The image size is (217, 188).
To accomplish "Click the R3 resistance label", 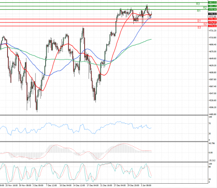I will click(x=198, y=4).
